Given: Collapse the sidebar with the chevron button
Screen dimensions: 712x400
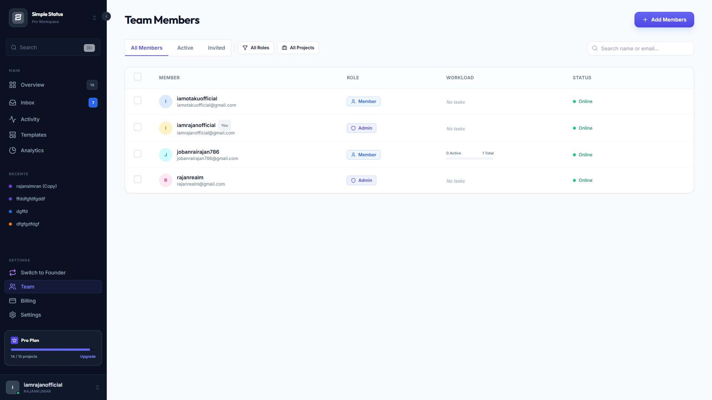Looking at the screenshot, I should click(x=106, y=16).
